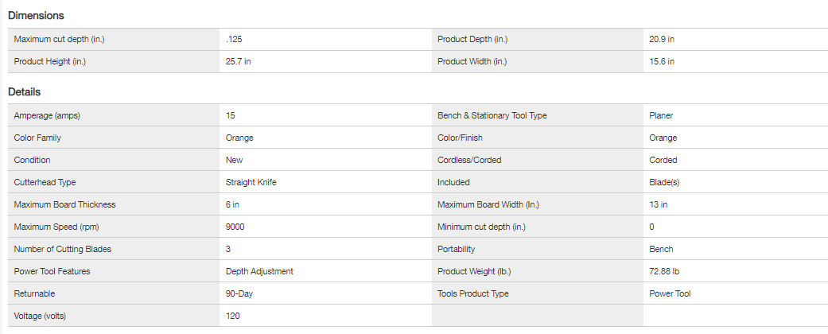Click the 90-Day returnable value

[x=239, y=293]
